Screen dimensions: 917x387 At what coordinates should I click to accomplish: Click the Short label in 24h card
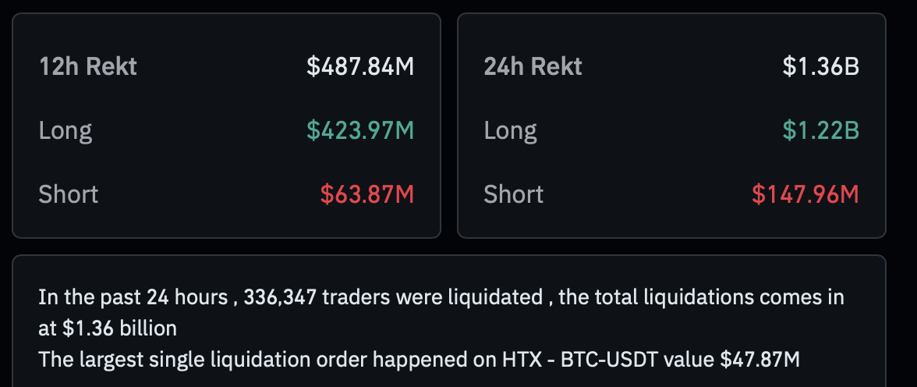point(514,193)
